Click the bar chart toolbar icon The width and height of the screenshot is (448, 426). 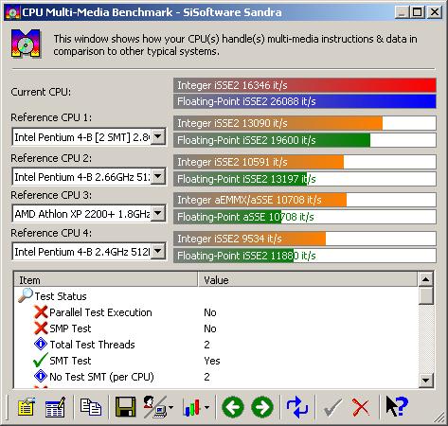pos(192,407)
